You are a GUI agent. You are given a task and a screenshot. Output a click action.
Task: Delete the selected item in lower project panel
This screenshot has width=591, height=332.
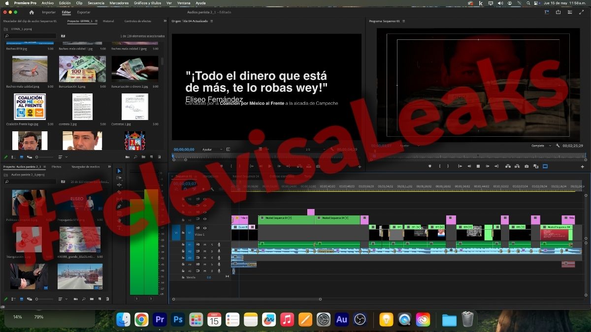click(107, 299)
